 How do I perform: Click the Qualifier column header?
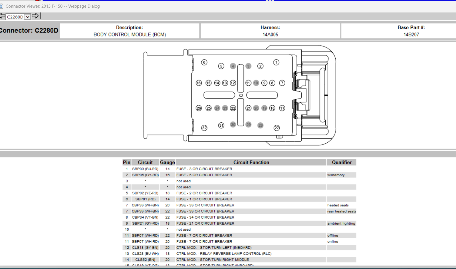(342, 162)
